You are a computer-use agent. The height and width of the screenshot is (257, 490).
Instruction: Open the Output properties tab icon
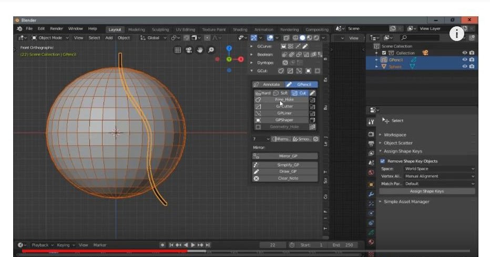tap(371, 143)
